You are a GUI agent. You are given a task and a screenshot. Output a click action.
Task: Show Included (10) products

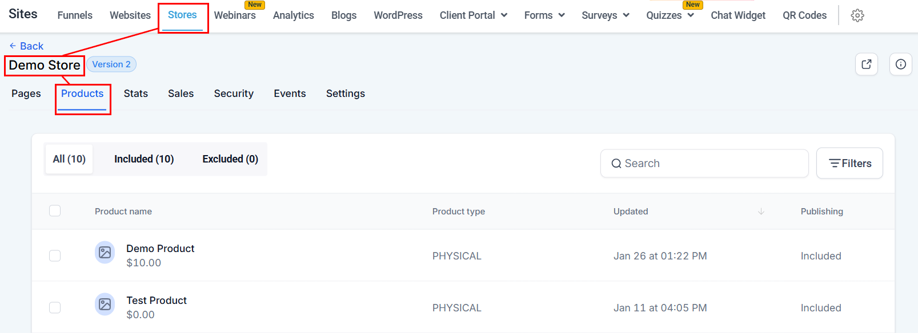tap(144, 159)
